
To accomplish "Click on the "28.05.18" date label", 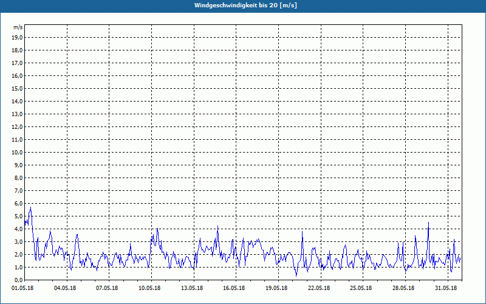I will (x=403, y=288).
